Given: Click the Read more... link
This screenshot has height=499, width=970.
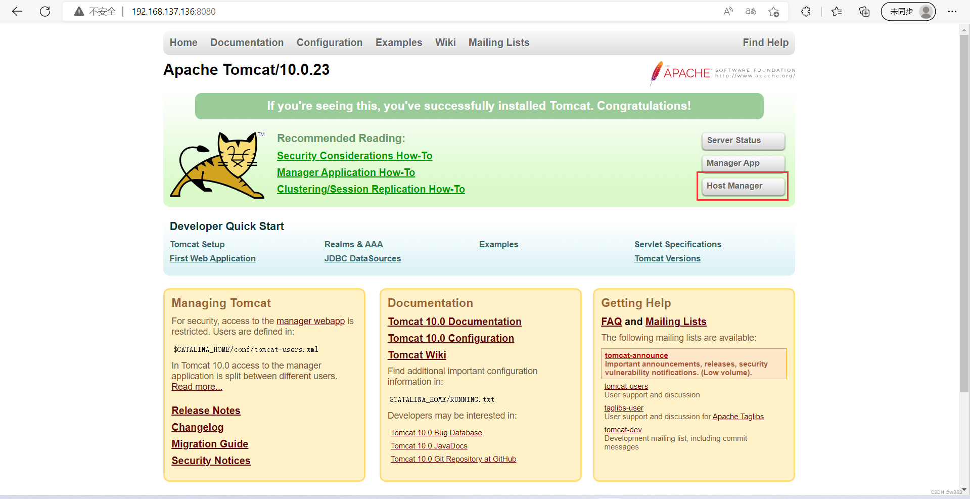Looking at the screenshot, I should (x=197, y=387).
